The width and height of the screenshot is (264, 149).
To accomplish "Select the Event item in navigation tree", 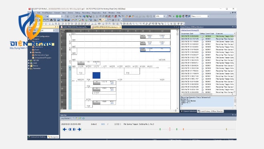I will (37, 50).
